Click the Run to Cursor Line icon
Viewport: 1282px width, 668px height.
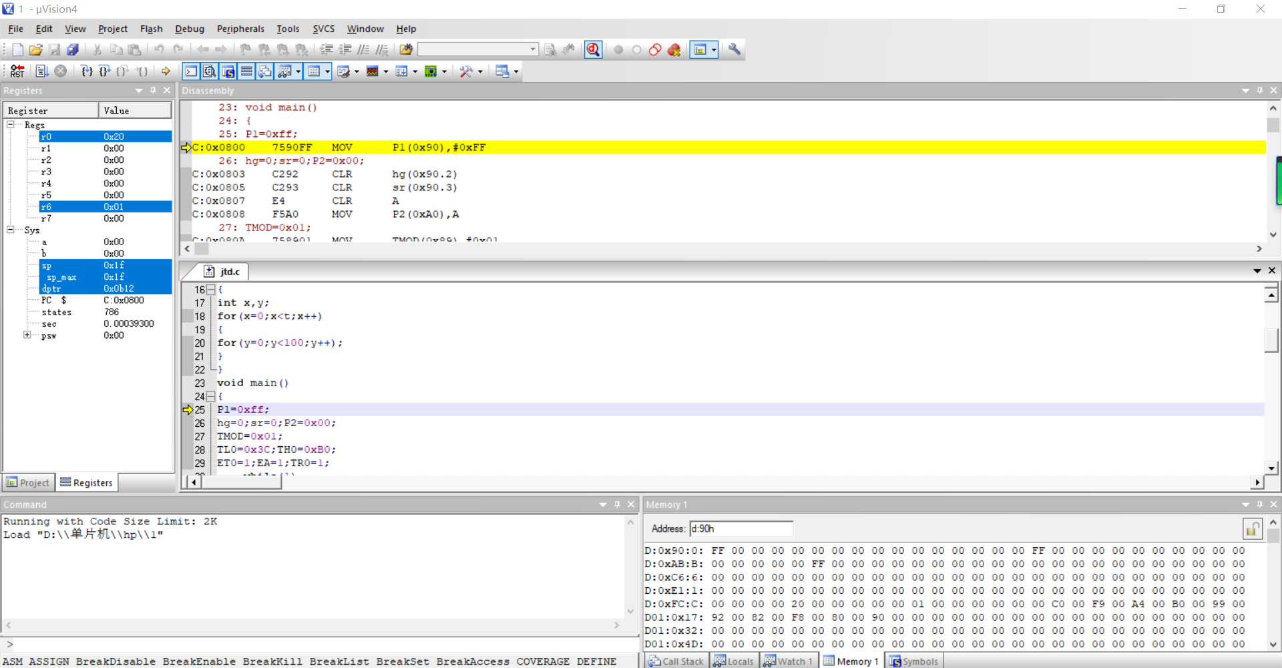point(142,71)
